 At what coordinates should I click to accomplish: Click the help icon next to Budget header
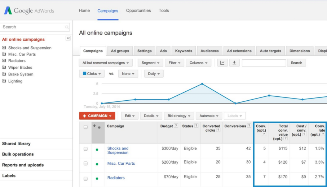176,126
